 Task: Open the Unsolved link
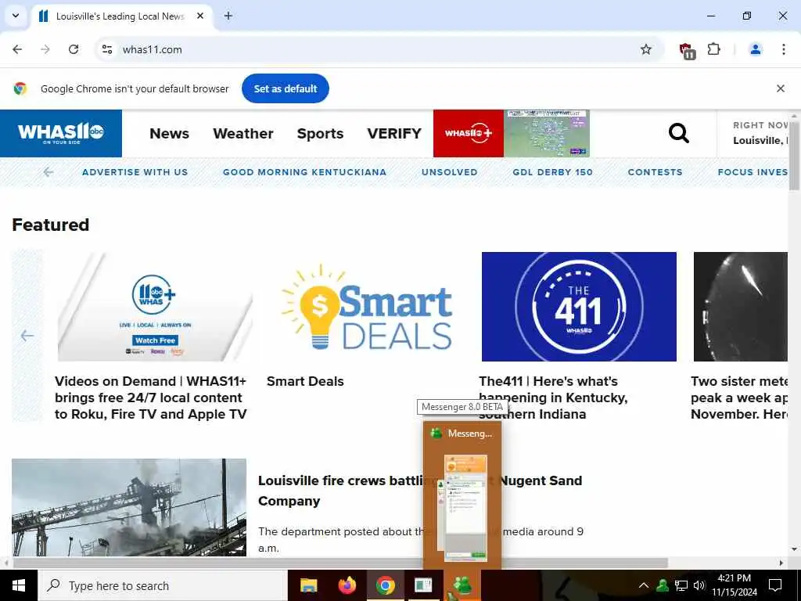(450, 172)
